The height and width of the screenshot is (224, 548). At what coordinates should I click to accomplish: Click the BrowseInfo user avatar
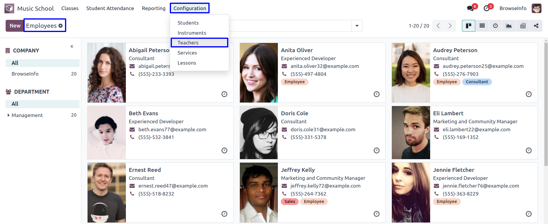536,8
